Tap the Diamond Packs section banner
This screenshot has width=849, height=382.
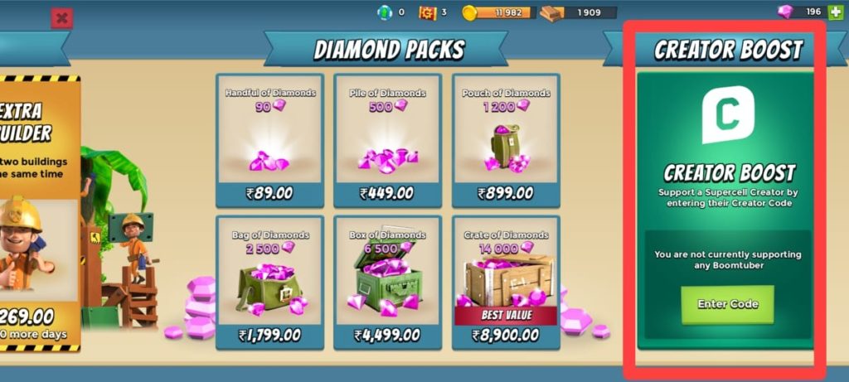388,49
